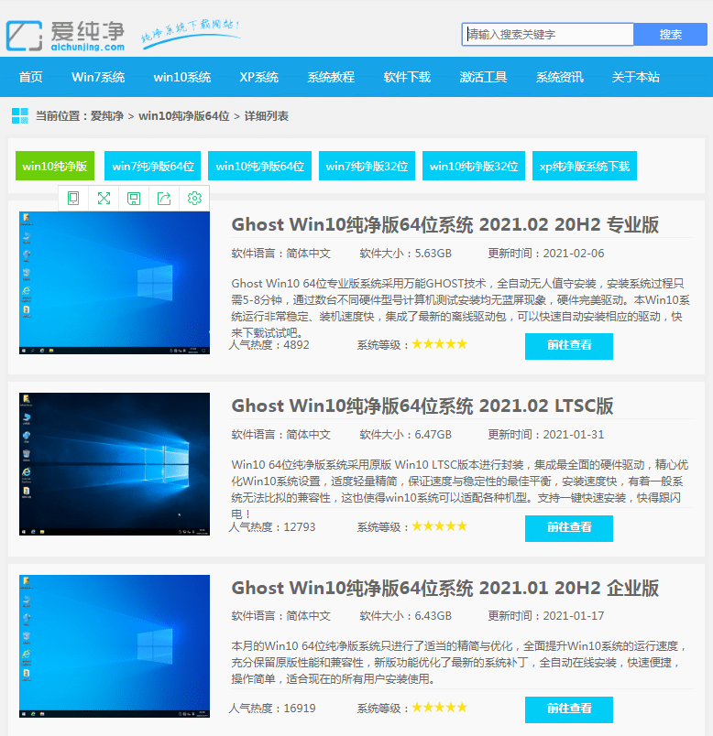Open the 激活工具 navigation item
The image size is (713, 736).
[x=483, y=77]
